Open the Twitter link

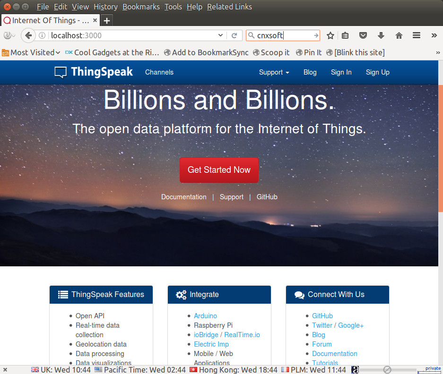tap(322, 325)
